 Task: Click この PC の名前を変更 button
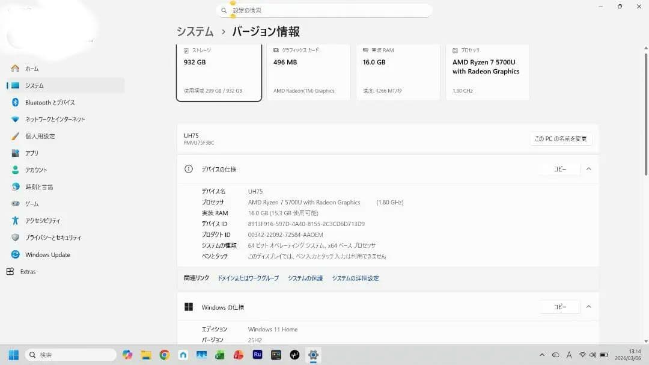tap(561, 139)
